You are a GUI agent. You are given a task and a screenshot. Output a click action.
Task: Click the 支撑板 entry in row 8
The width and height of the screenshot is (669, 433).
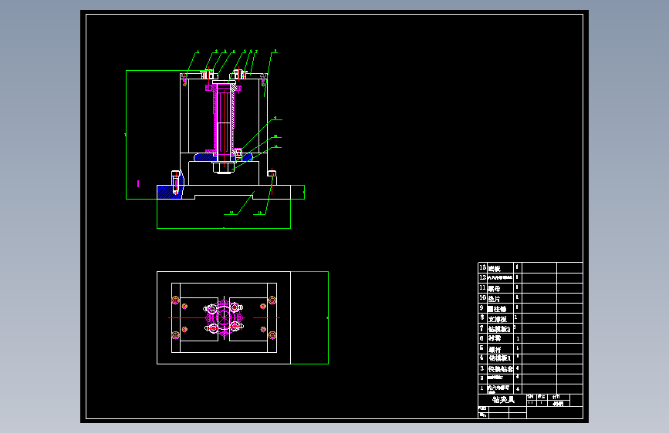pyautogui.click(x=498, y=319)
